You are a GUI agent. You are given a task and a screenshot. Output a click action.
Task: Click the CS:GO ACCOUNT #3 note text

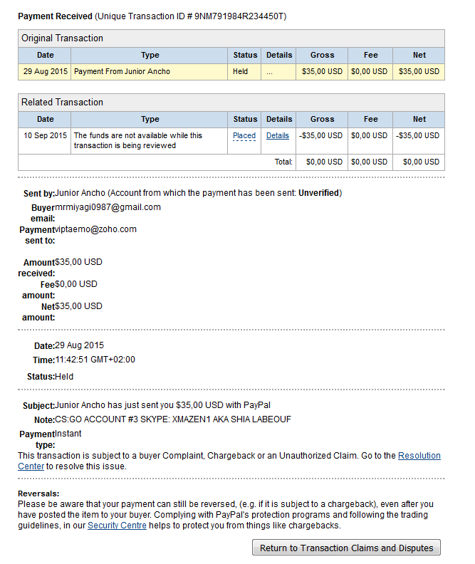click(x=173, y=419)
